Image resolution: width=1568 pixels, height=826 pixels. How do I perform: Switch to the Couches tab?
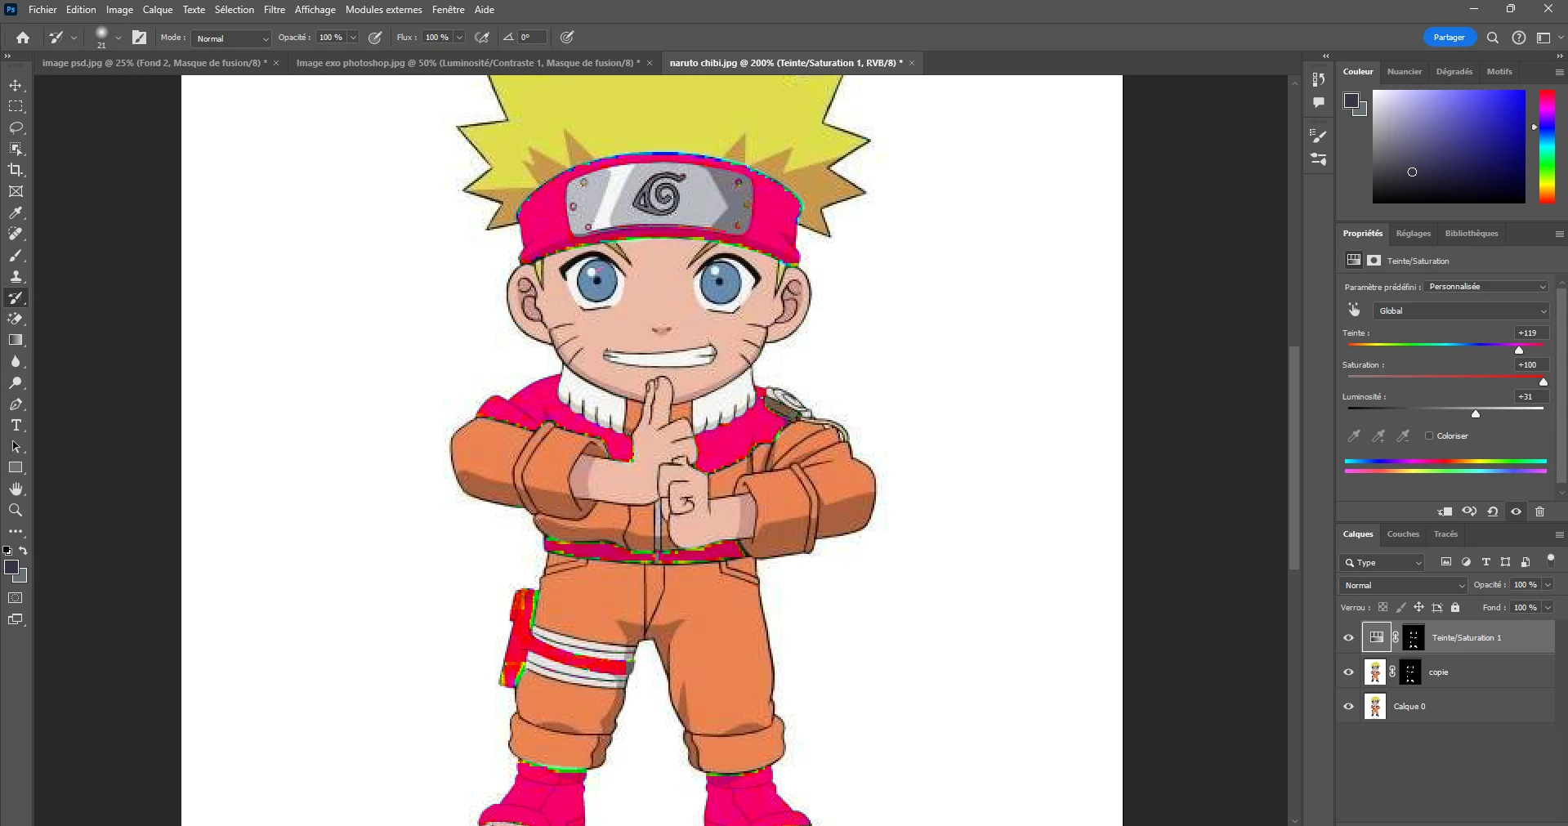click(1403, 534)
